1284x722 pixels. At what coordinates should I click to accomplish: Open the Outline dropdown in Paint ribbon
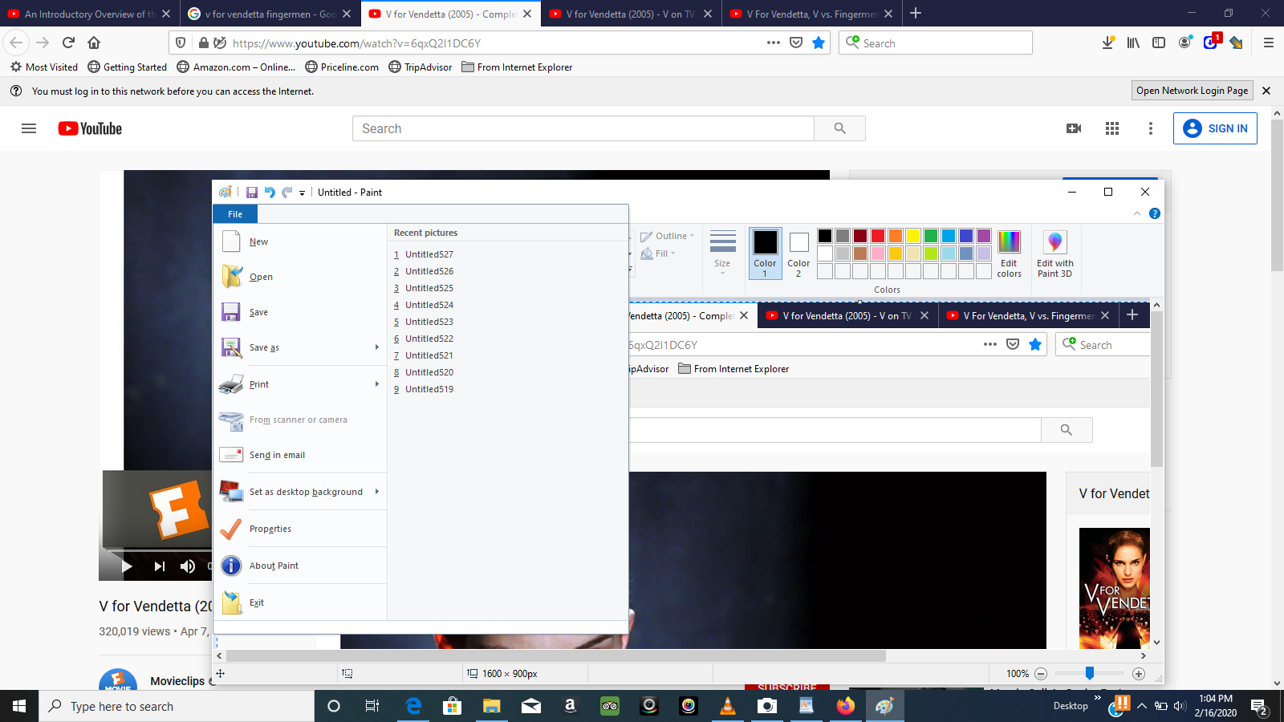pyautogui.click(x=668, y=236)
